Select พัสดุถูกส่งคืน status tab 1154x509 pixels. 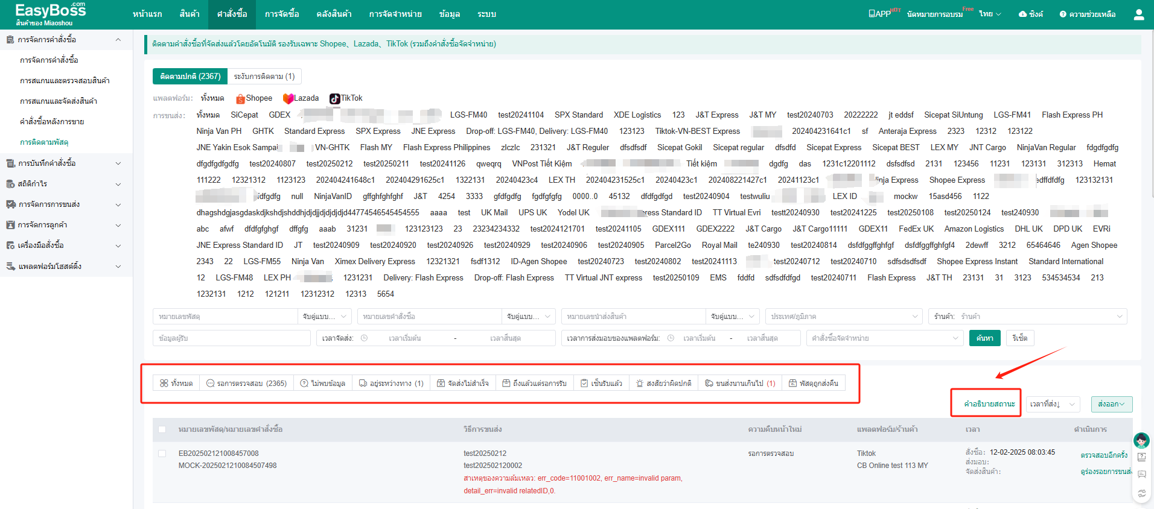point(814,383)
